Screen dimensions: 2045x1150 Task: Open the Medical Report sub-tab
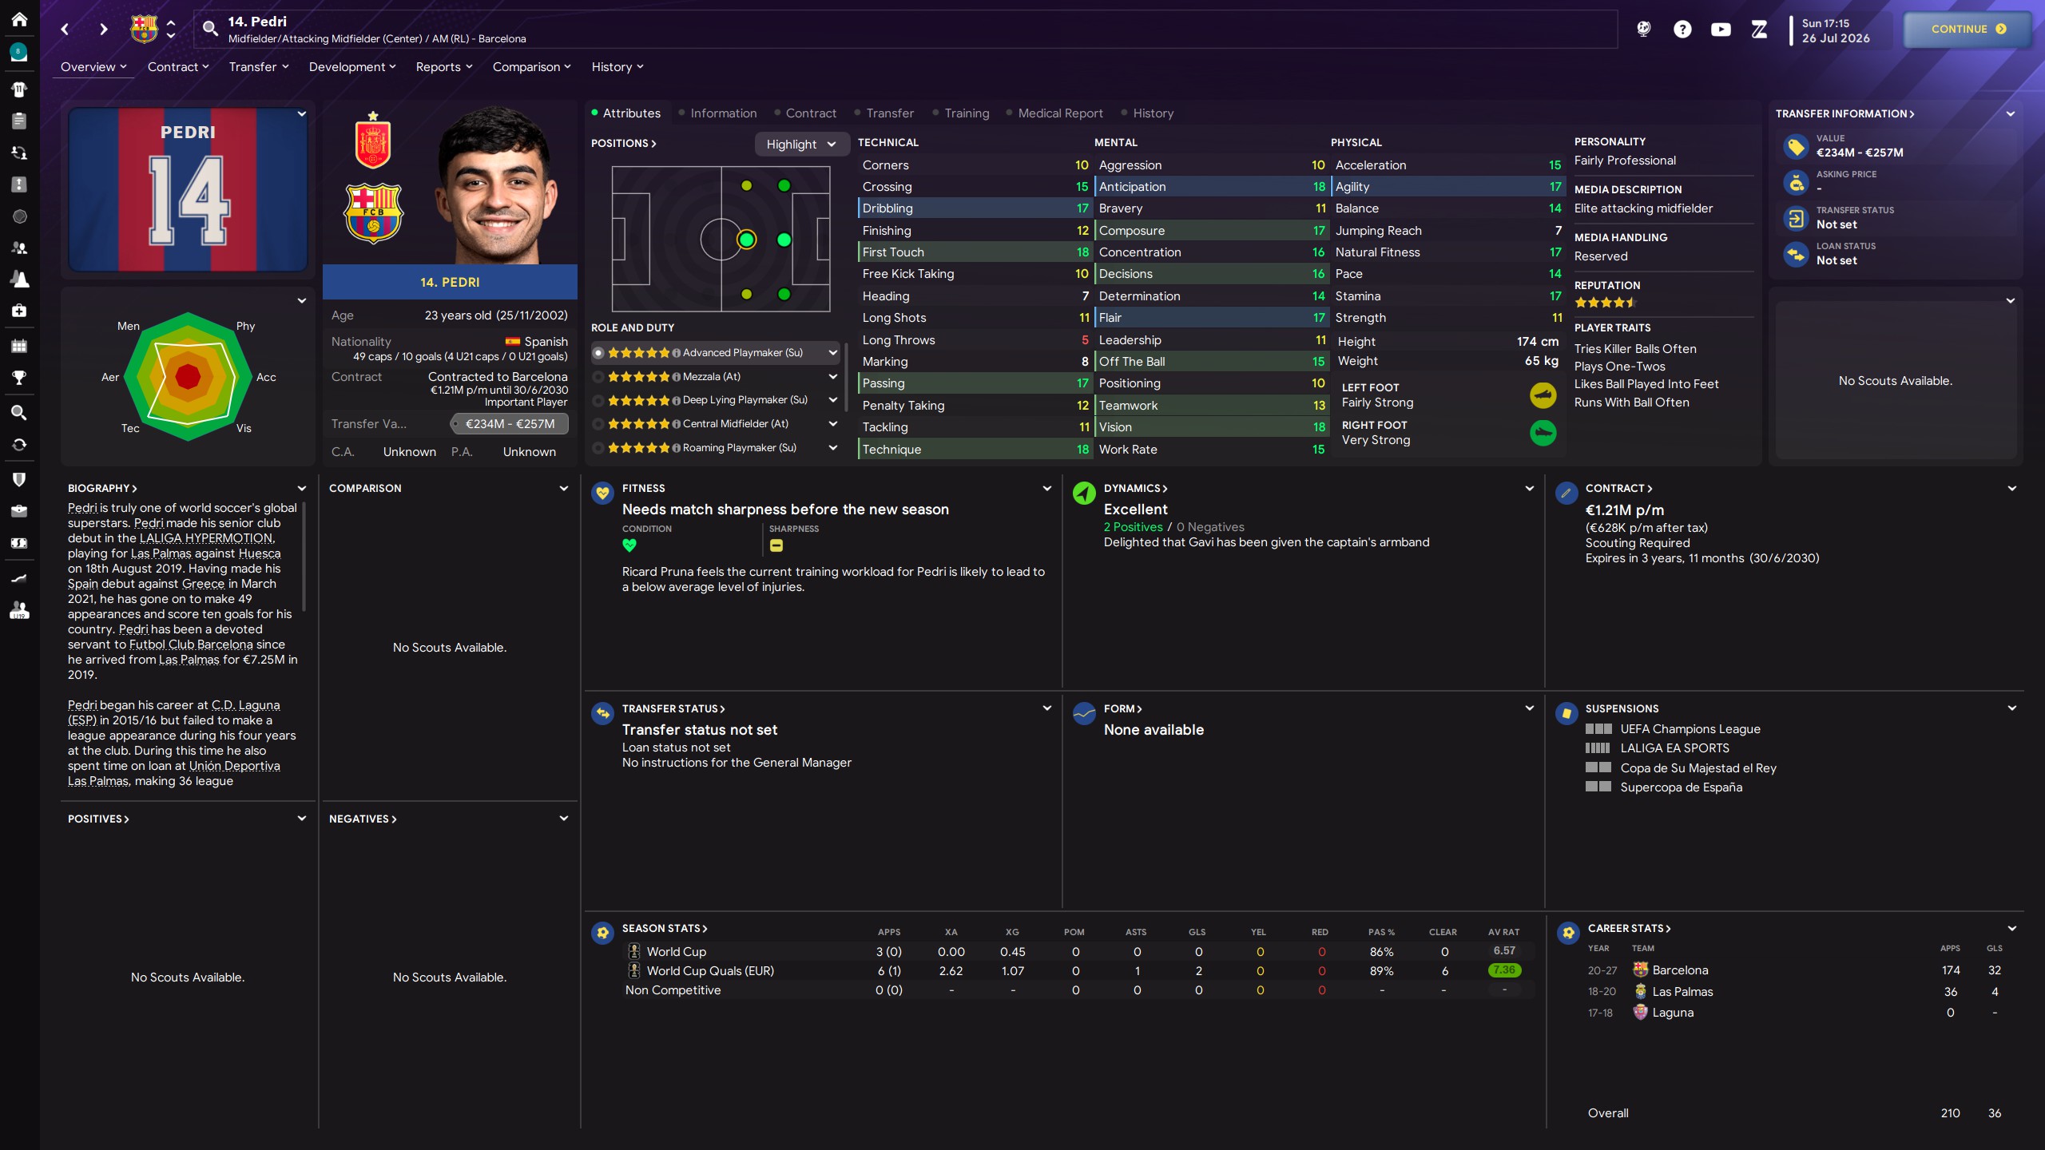1062,113
